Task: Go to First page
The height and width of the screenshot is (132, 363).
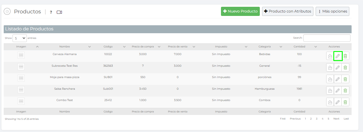Action: click(283, 119)
